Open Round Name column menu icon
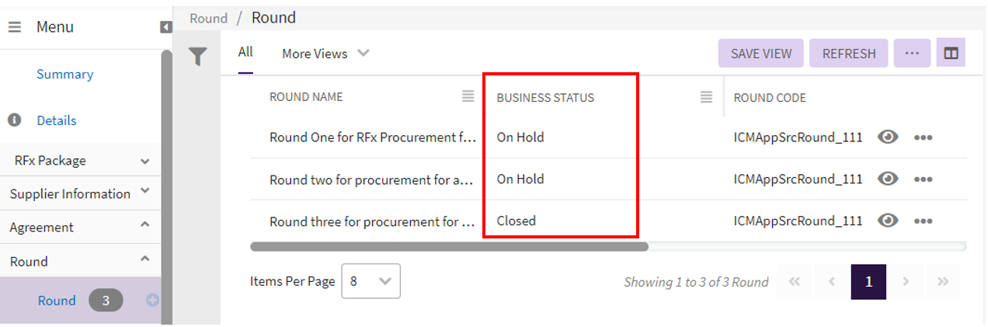The image size is (988, 327). 468,96
